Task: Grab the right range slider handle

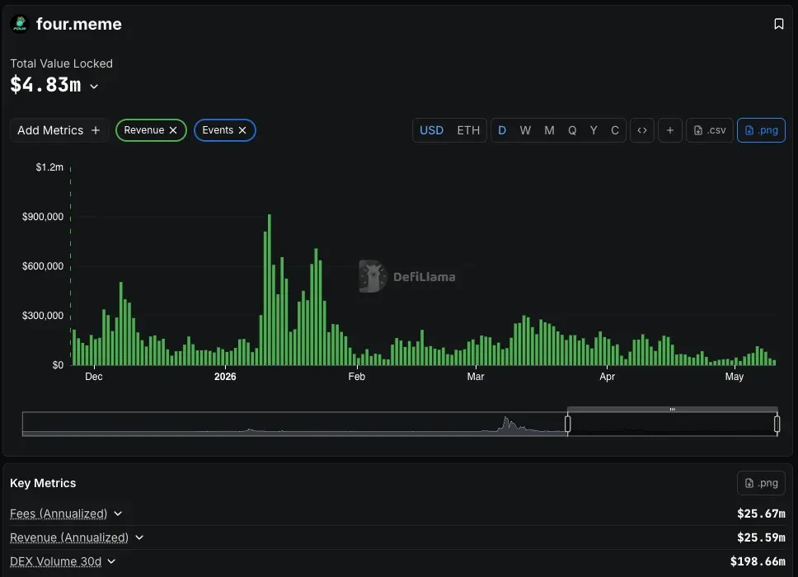Action: 777,424
